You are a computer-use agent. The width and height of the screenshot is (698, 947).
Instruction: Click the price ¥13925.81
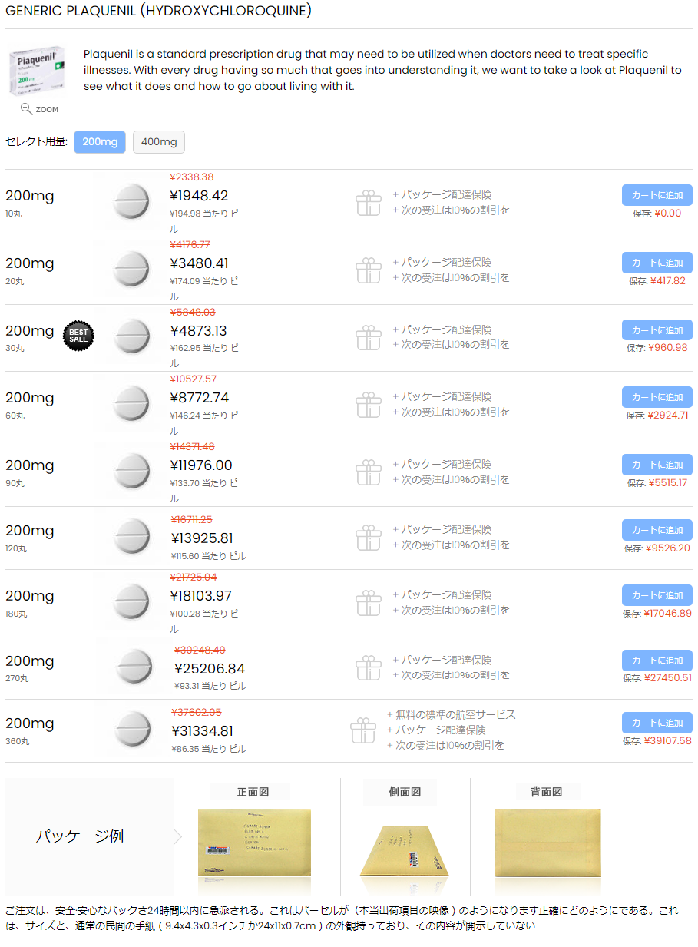coord(202,538)
